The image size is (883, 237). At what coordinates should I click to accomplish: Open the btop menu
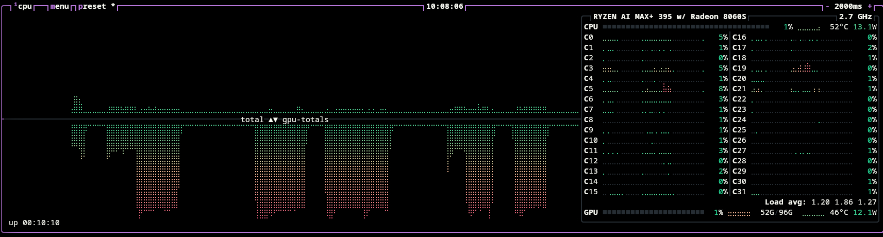click(x=59, y=7)
